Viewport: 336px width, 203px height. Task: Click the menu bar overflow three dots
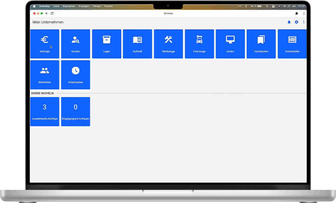click(x=240, y=6)
